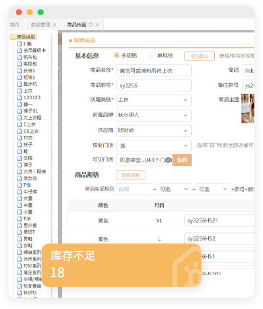The width and height of the screenshot is (263, 309).
Task: Click the 尺码 column header
Action: click(x=159, y=205)
